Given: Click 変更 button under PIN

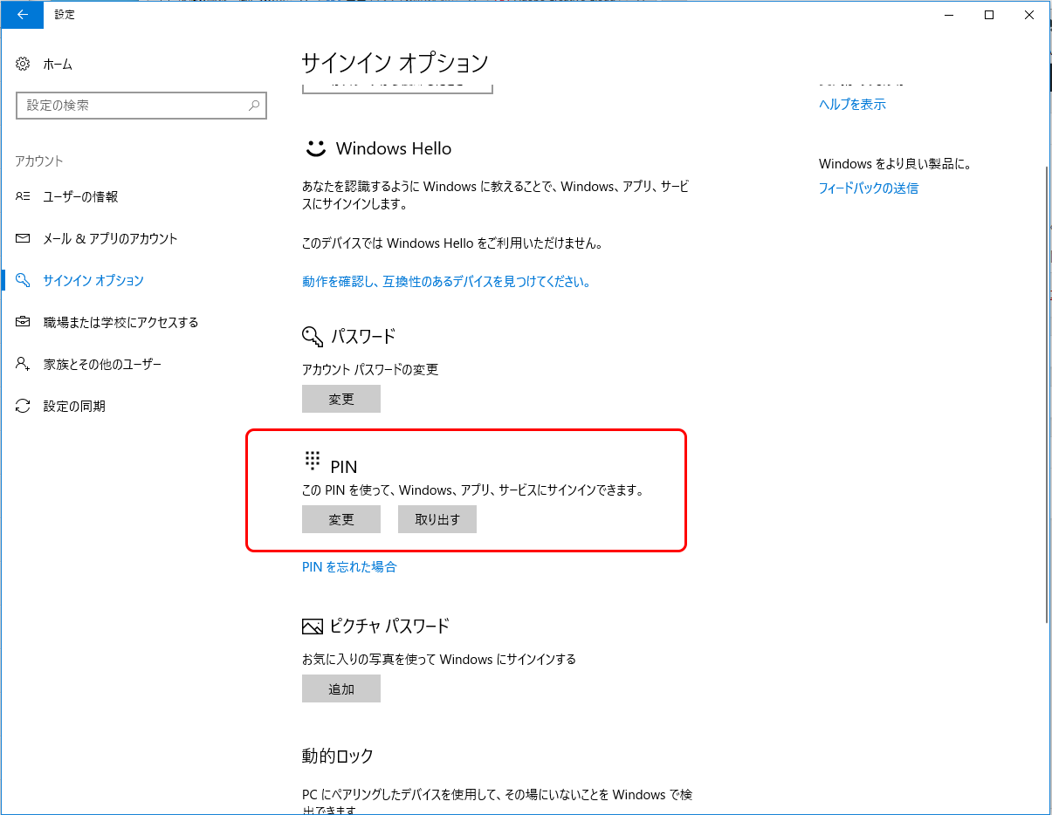Looking at the screenshot, I should [x=341, y=519].
